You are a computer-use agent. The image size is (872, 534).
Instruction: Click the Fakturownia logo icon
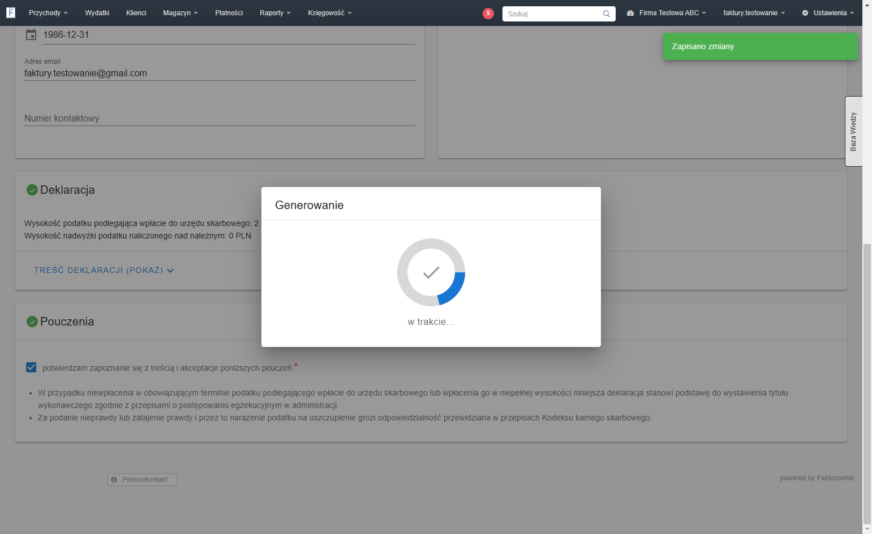click(11, 12)
